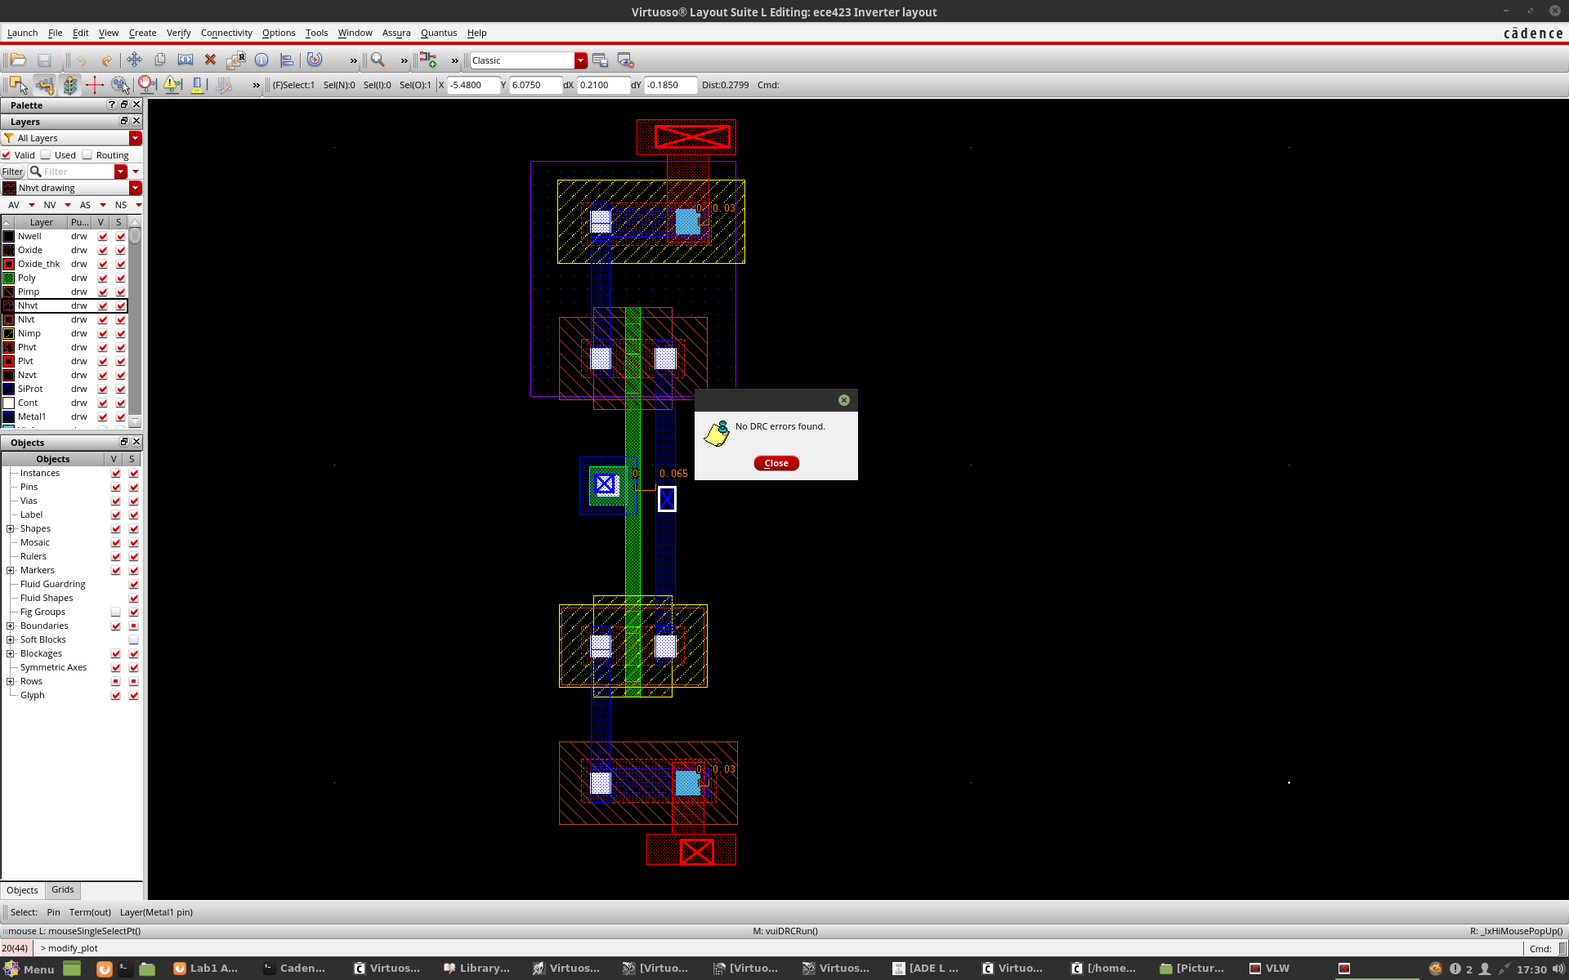This screenshot has height=980, width=1569.
Task: Click inside the X coordinate input field
Action: pos(472,85)
